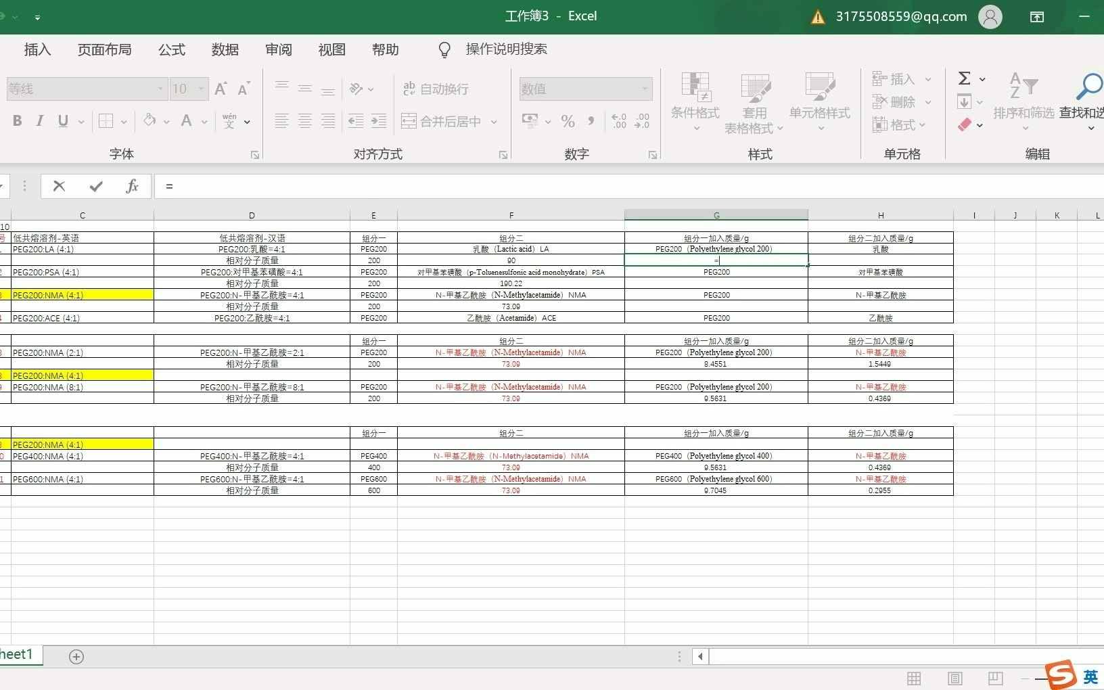This screenshot has width=1104, height=690.
Task: Toggle underline formatting button
Action: coord(63,121)
